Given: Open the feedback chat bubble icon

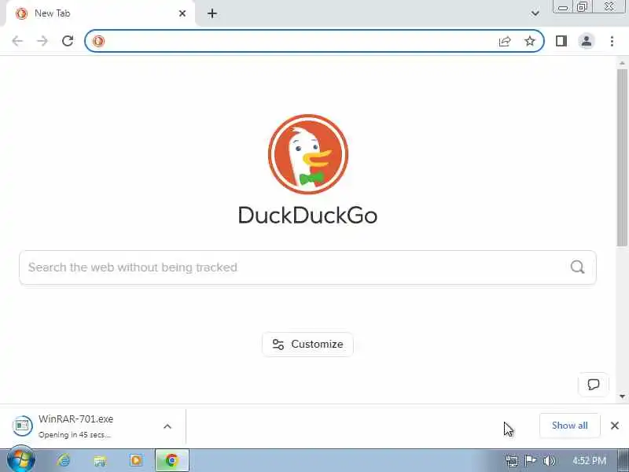Looking at the screenshot, I should [594, 385].
